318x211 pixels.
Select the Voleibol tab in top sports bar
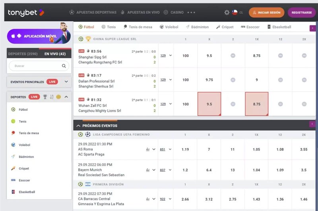[x=169, y=27]
